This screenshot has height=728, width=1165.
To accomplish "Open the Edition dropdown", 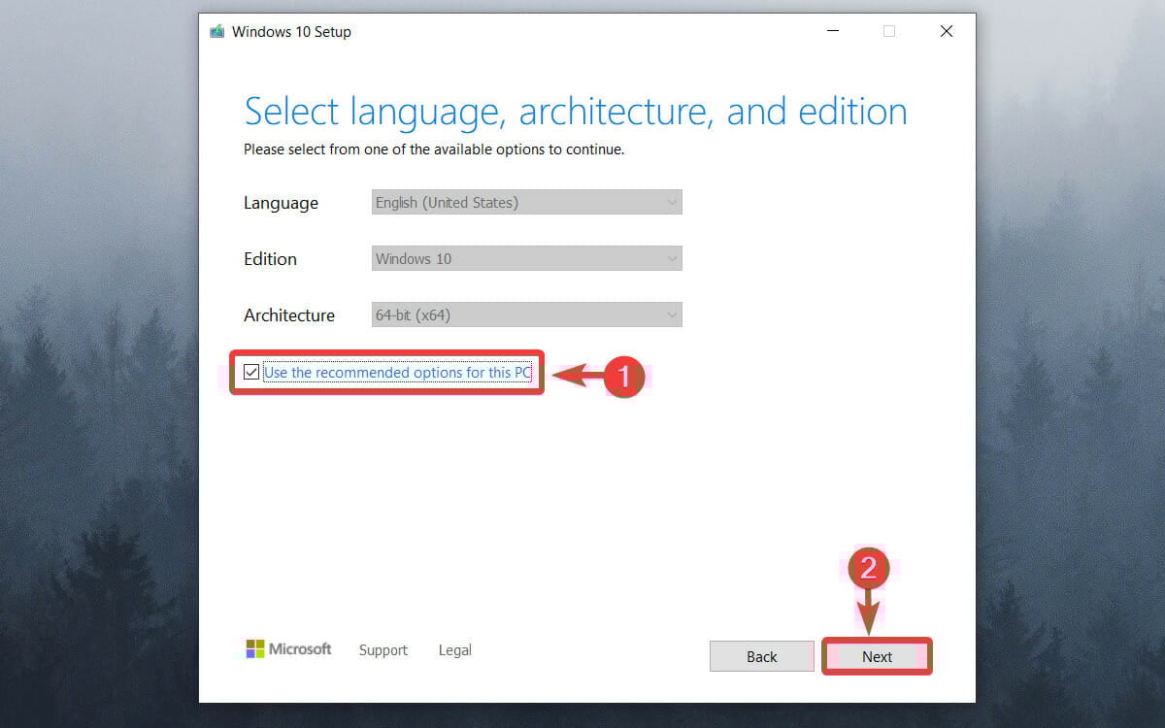I will [x=527, y=259].
